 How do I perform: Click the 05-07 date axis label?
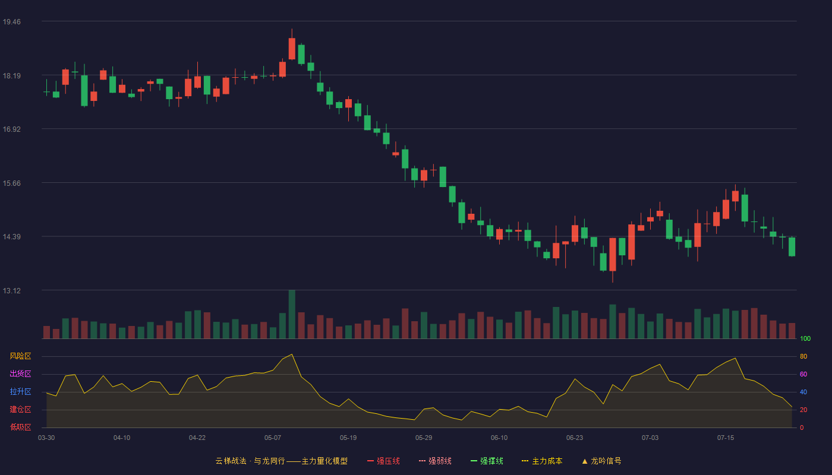point(273,438)
